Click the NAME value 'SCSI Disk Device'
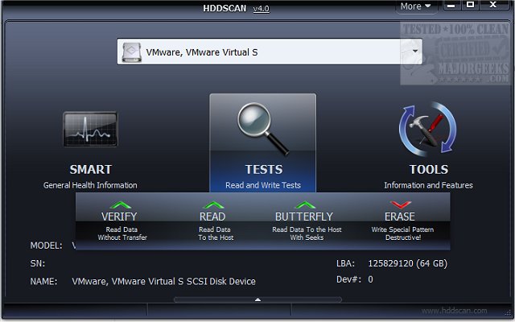This screenshot has width=515, height=322. 221,281
